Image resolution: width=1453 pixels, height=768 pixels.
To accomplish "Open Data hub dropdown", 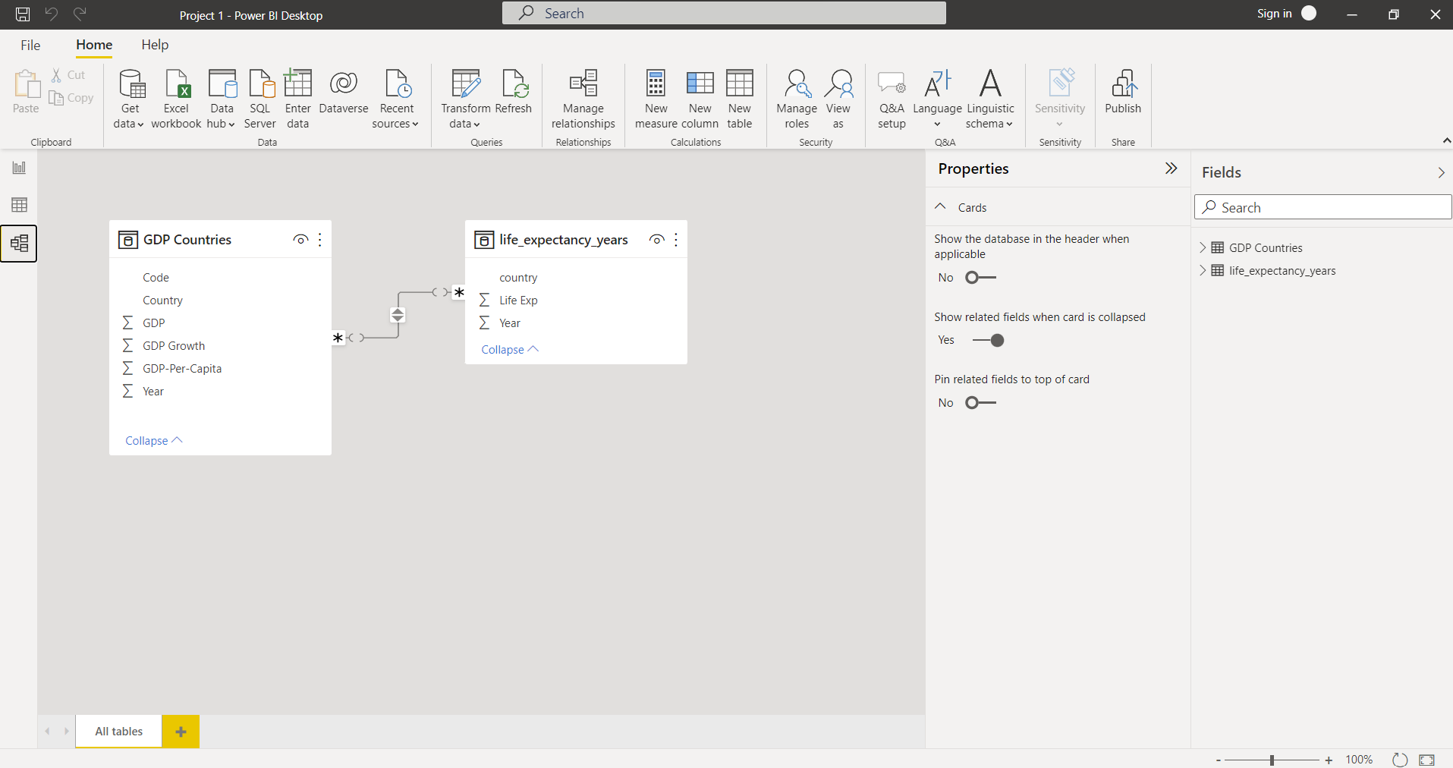I will (x=222, y=99).
